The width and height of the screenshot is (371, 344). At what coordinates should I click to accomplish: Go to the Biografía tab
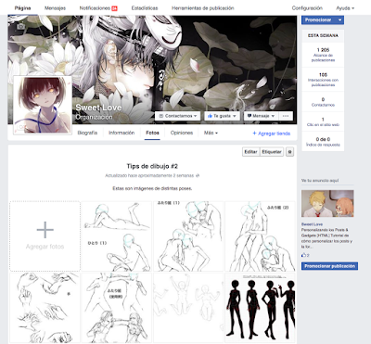[x=87, y=133]
